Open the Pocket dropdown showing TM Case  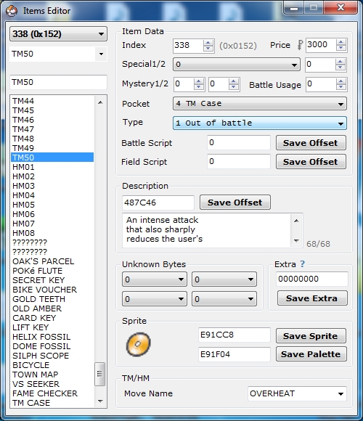tap(260, 104)
